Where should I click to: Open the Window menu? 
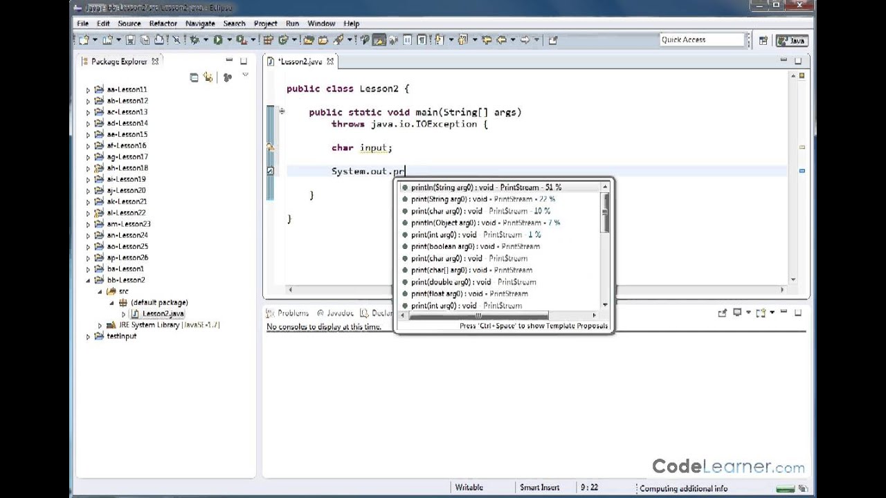321,24
